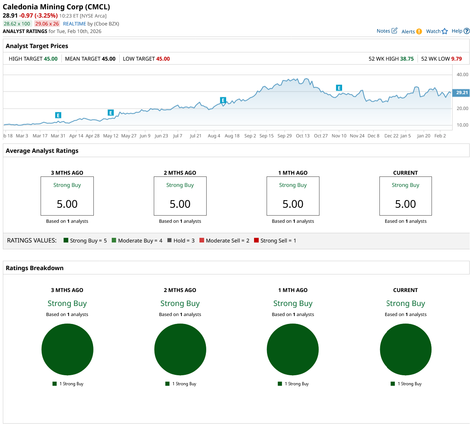Click the REALTIME quote link
Screen dimensions: 470x424
[74, 24]
